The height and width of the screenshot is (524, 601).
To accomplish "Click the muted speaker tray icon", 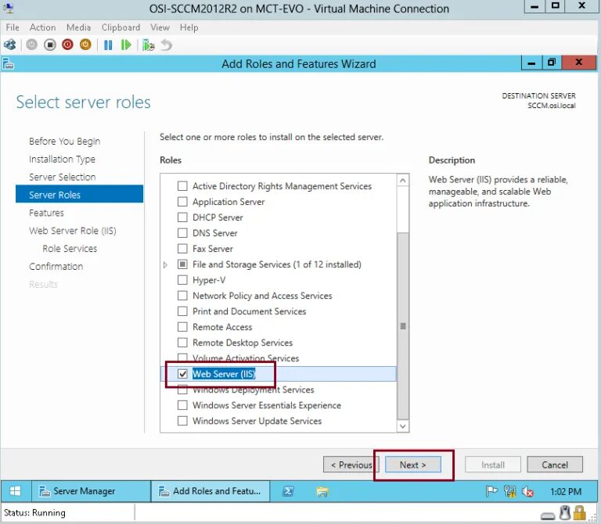I will pyautogui.click(x=527, y=491).
